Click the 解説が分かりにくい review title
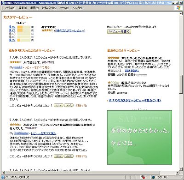Screen dimensions: 184x180 134,83
